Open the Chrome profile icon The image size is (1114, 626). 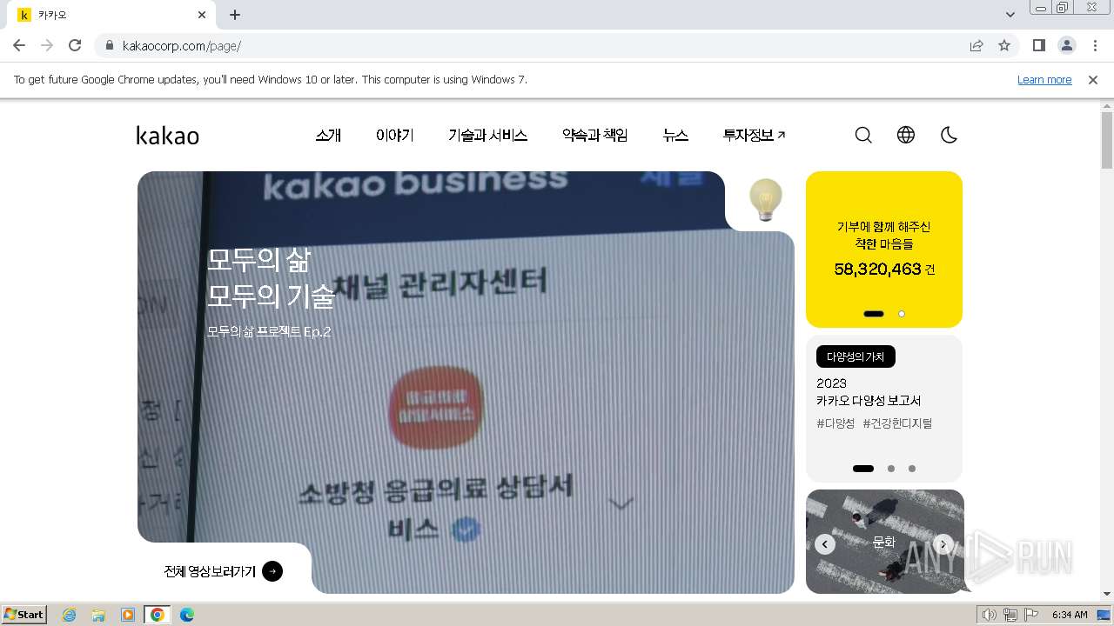click(x=1066, y=45)
